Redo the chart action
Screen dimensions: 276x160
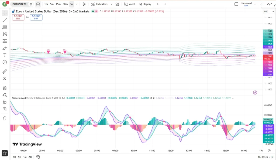click(x=165, y=4)
